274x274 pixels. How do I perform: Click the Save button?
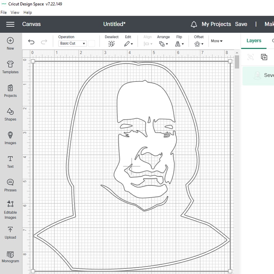[x=241, y=24]
